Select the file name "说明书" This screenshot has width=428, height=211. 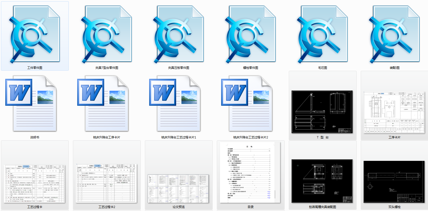click(35, 137)
